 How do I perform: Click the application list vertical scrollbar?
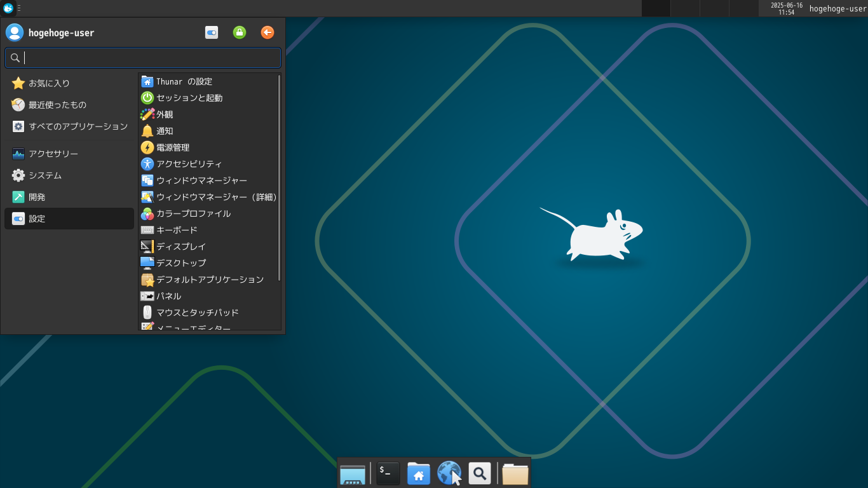[x=279, y=178]
